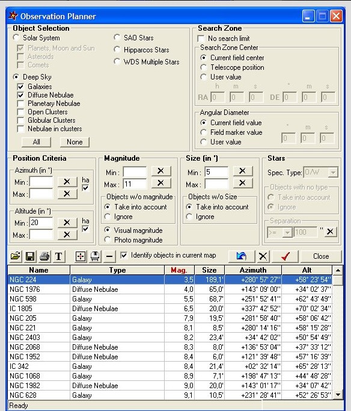Enable Open Clusters checkbox
The width and height of the screenshot is (351, 411).
click(20, 112)
